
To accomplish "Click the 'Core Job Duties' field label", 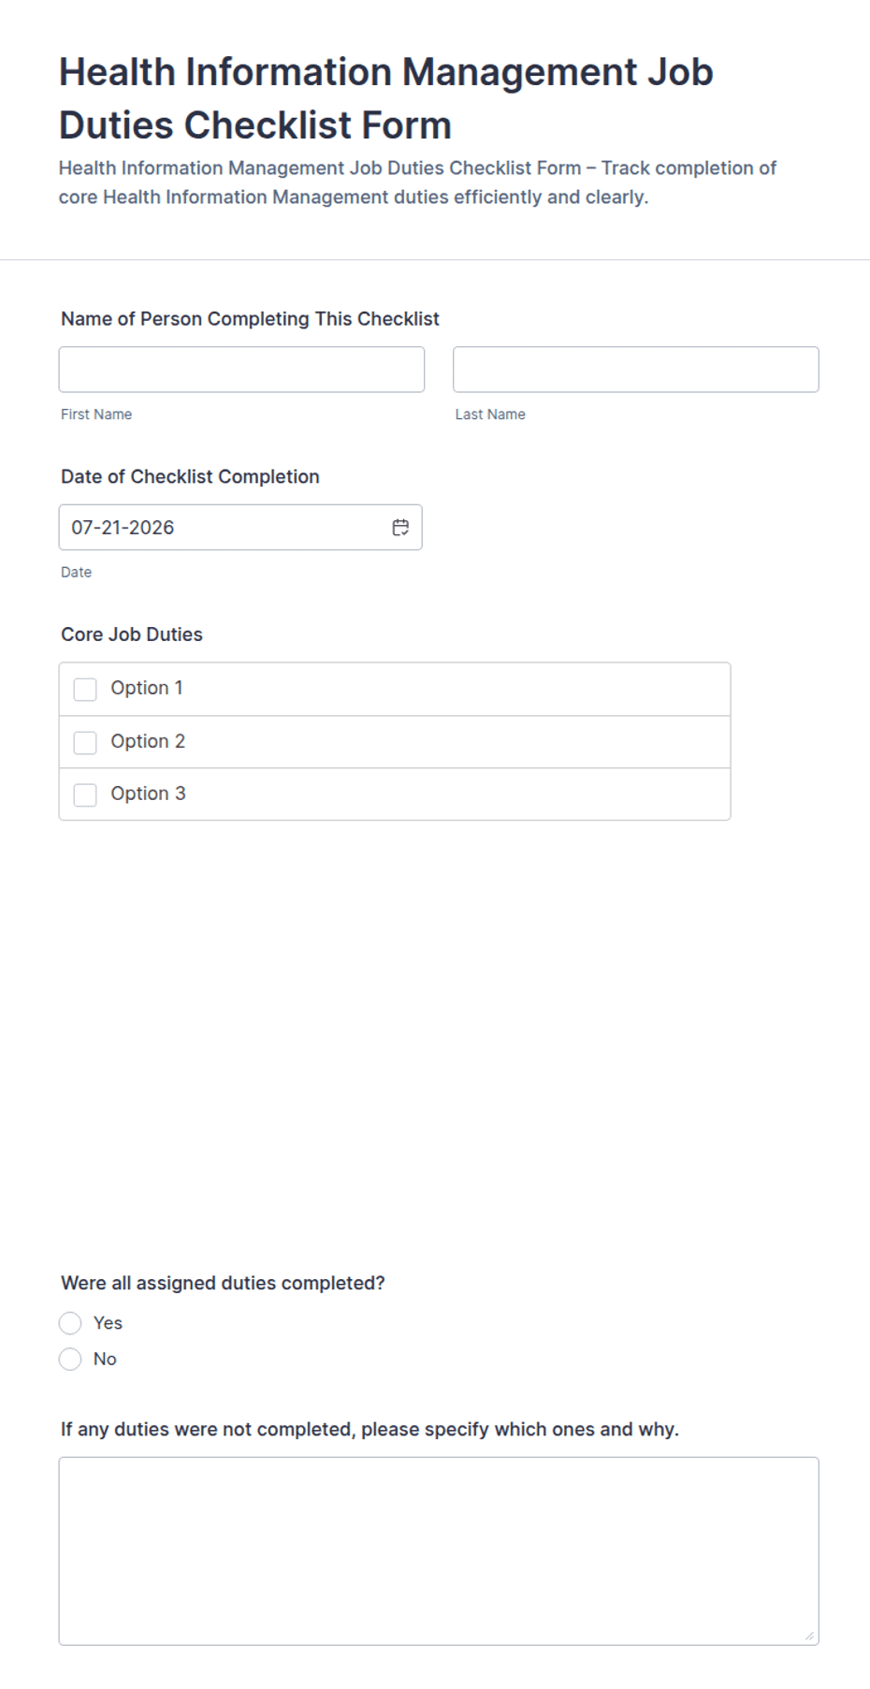I will (x=132, y=634).
